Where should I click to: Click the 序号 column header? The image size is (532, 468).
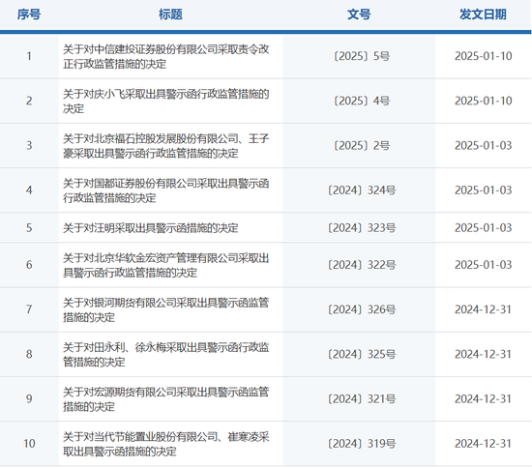29,15
